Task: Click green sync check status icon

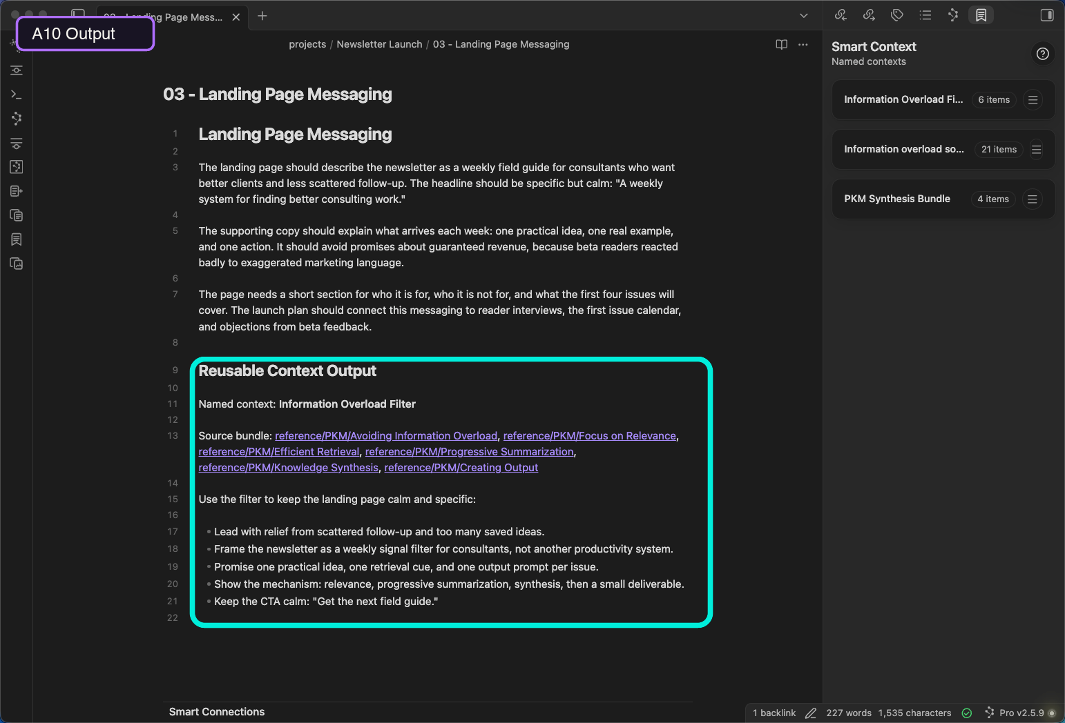Action: click(x=967, y=713)
